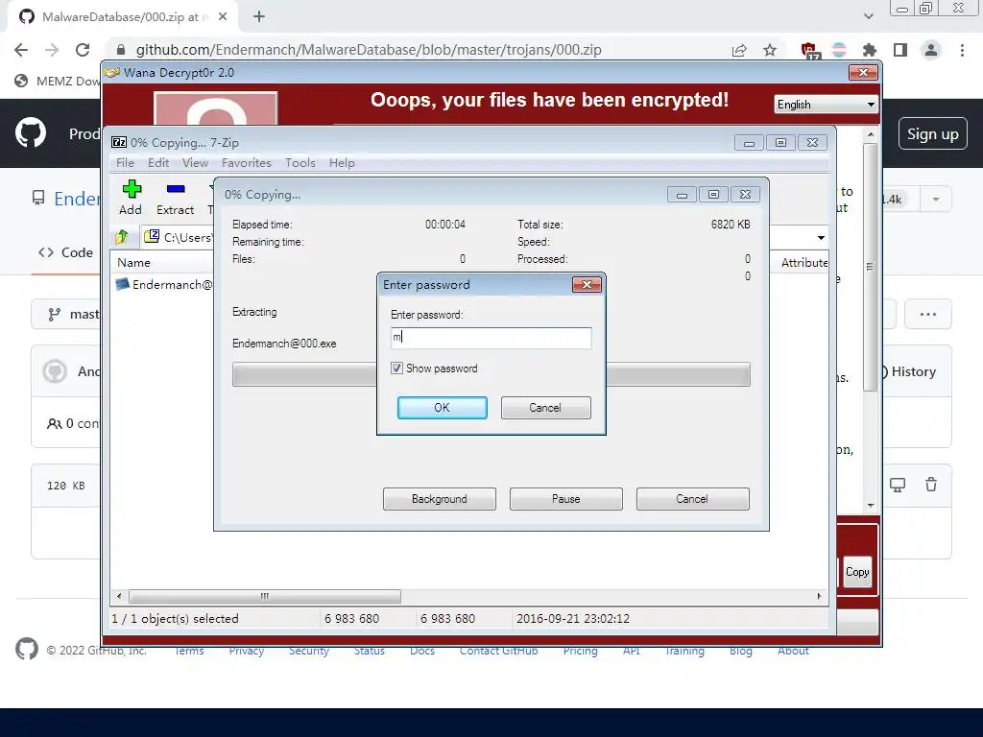Go back in Chrome browser
The height and width of the screenshot is (737, 983).
21,50
